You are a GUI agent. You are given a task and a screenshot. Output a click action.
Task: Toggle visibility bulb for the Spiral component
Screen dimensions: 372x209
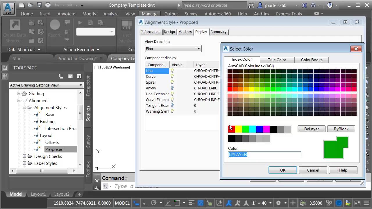coord(172,82)
